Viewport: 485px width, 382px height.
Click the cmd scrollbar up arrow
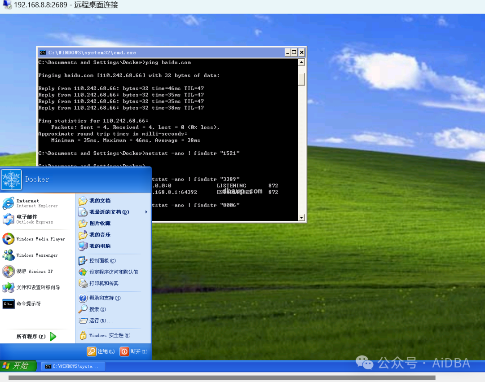coord(302,62)
